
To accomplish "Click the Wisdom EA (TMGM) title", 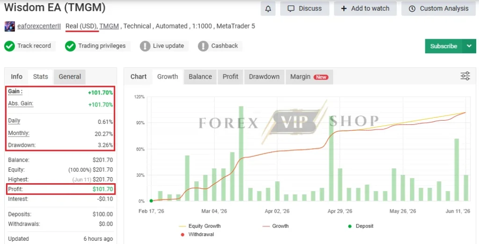I will tap(55, 7).
